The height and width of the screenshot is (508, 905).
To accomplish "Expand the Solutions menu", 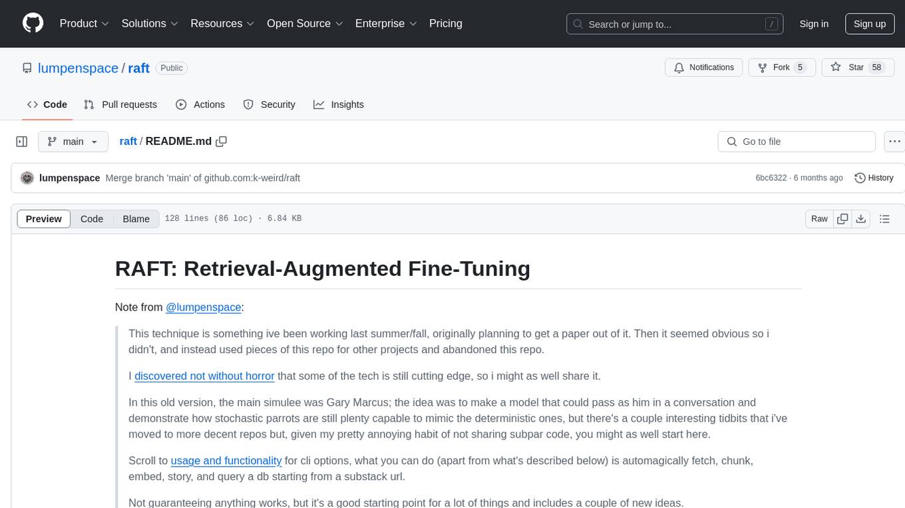I will [150, 23].
